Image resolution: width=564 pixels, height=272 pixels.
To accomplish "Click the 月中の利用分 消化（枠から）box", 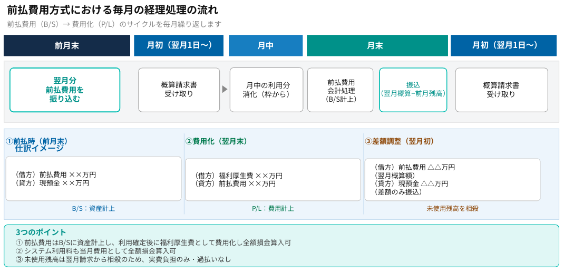I will [267, 90].
